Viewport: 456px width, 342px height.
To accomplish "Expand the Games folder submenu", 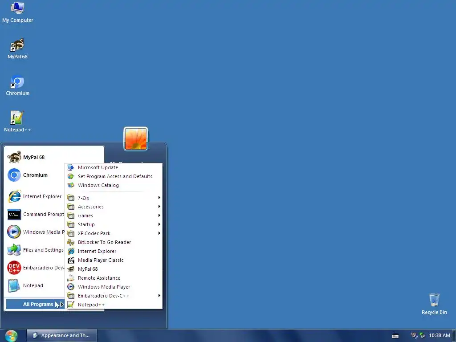I will (x=114, y=216).
